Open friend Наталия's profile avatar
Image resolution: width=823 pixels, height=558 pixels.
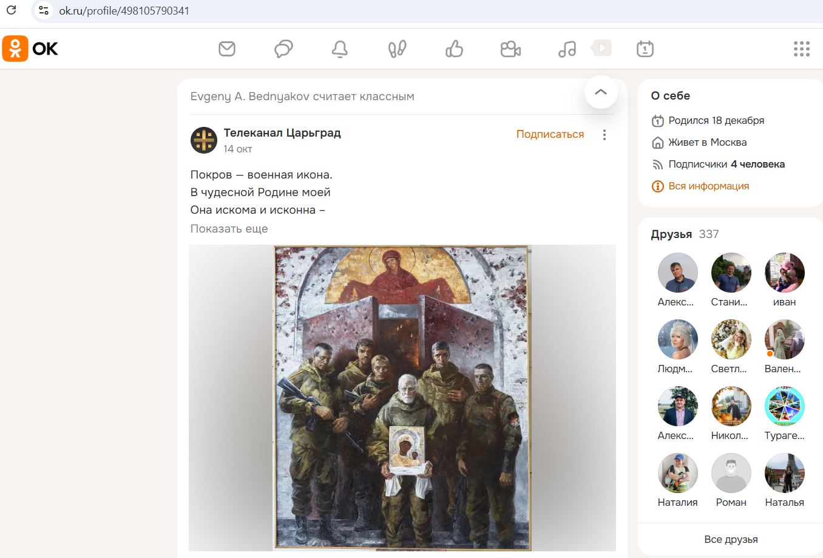677,472
